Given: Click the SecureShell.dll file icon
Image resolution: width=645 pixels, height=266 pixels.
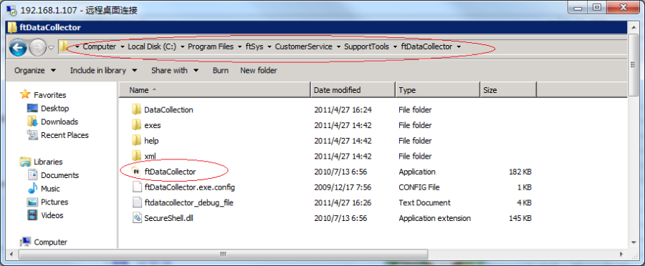Looking at the screenshot, I should click(x=137, y=218).
